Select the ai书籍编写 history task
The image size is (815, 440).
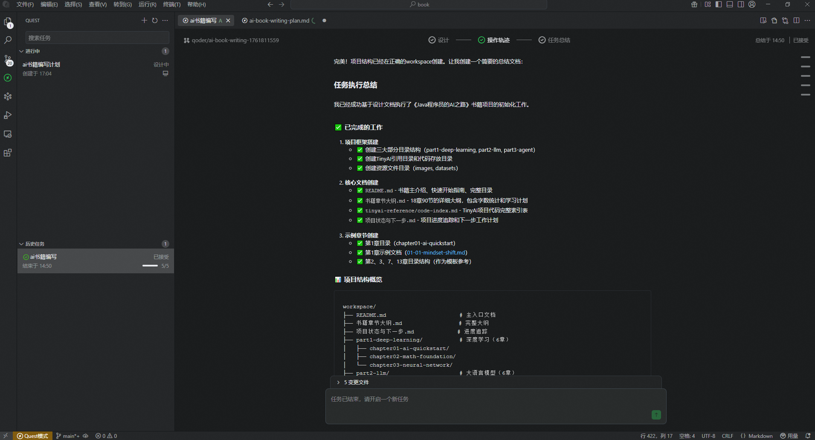point(96,261)
